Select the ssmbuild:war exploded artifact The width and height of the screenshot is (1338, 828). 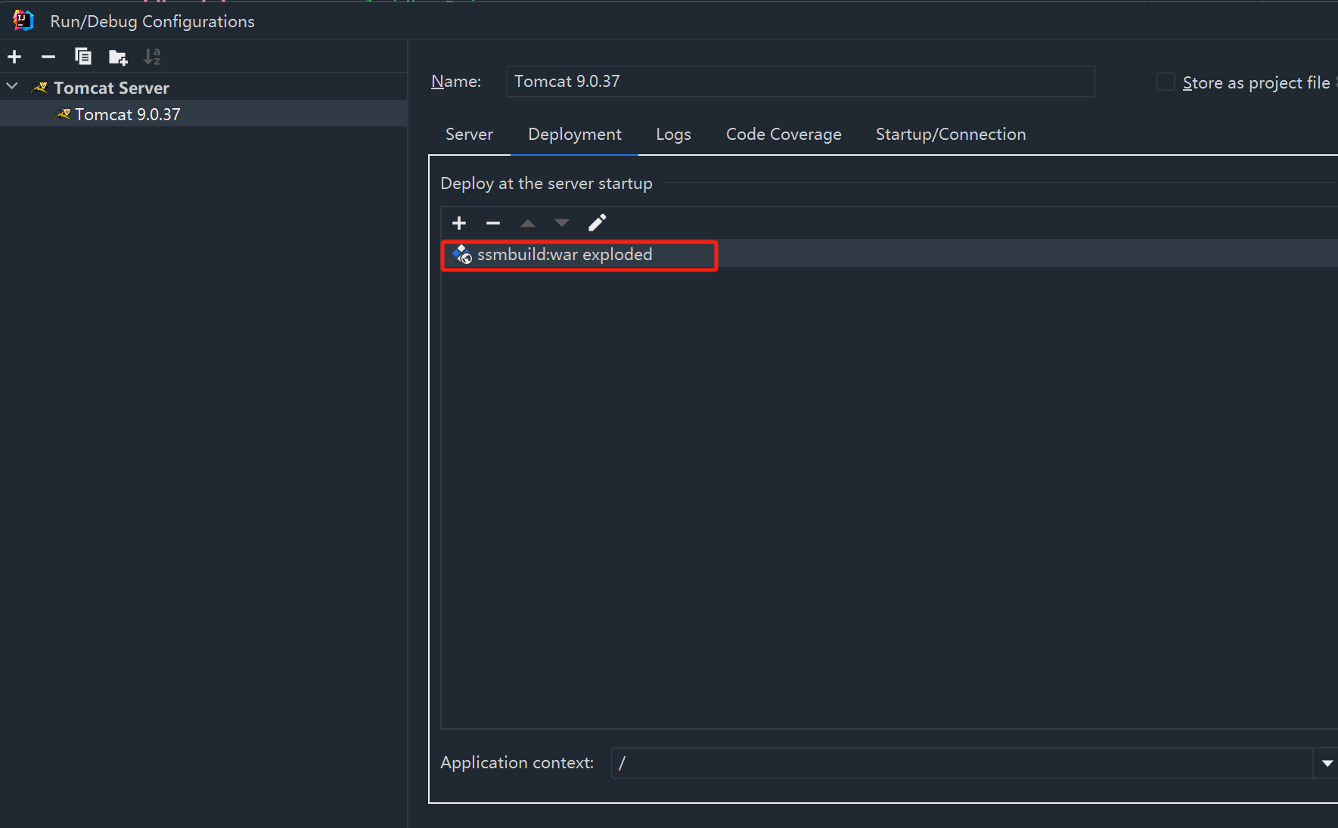(889, 255)
